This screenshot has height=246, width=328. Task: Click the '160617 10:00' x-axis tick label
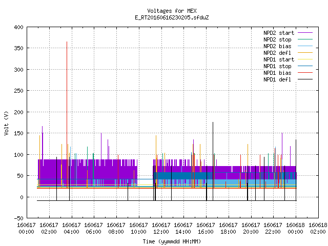pos(138,229)
